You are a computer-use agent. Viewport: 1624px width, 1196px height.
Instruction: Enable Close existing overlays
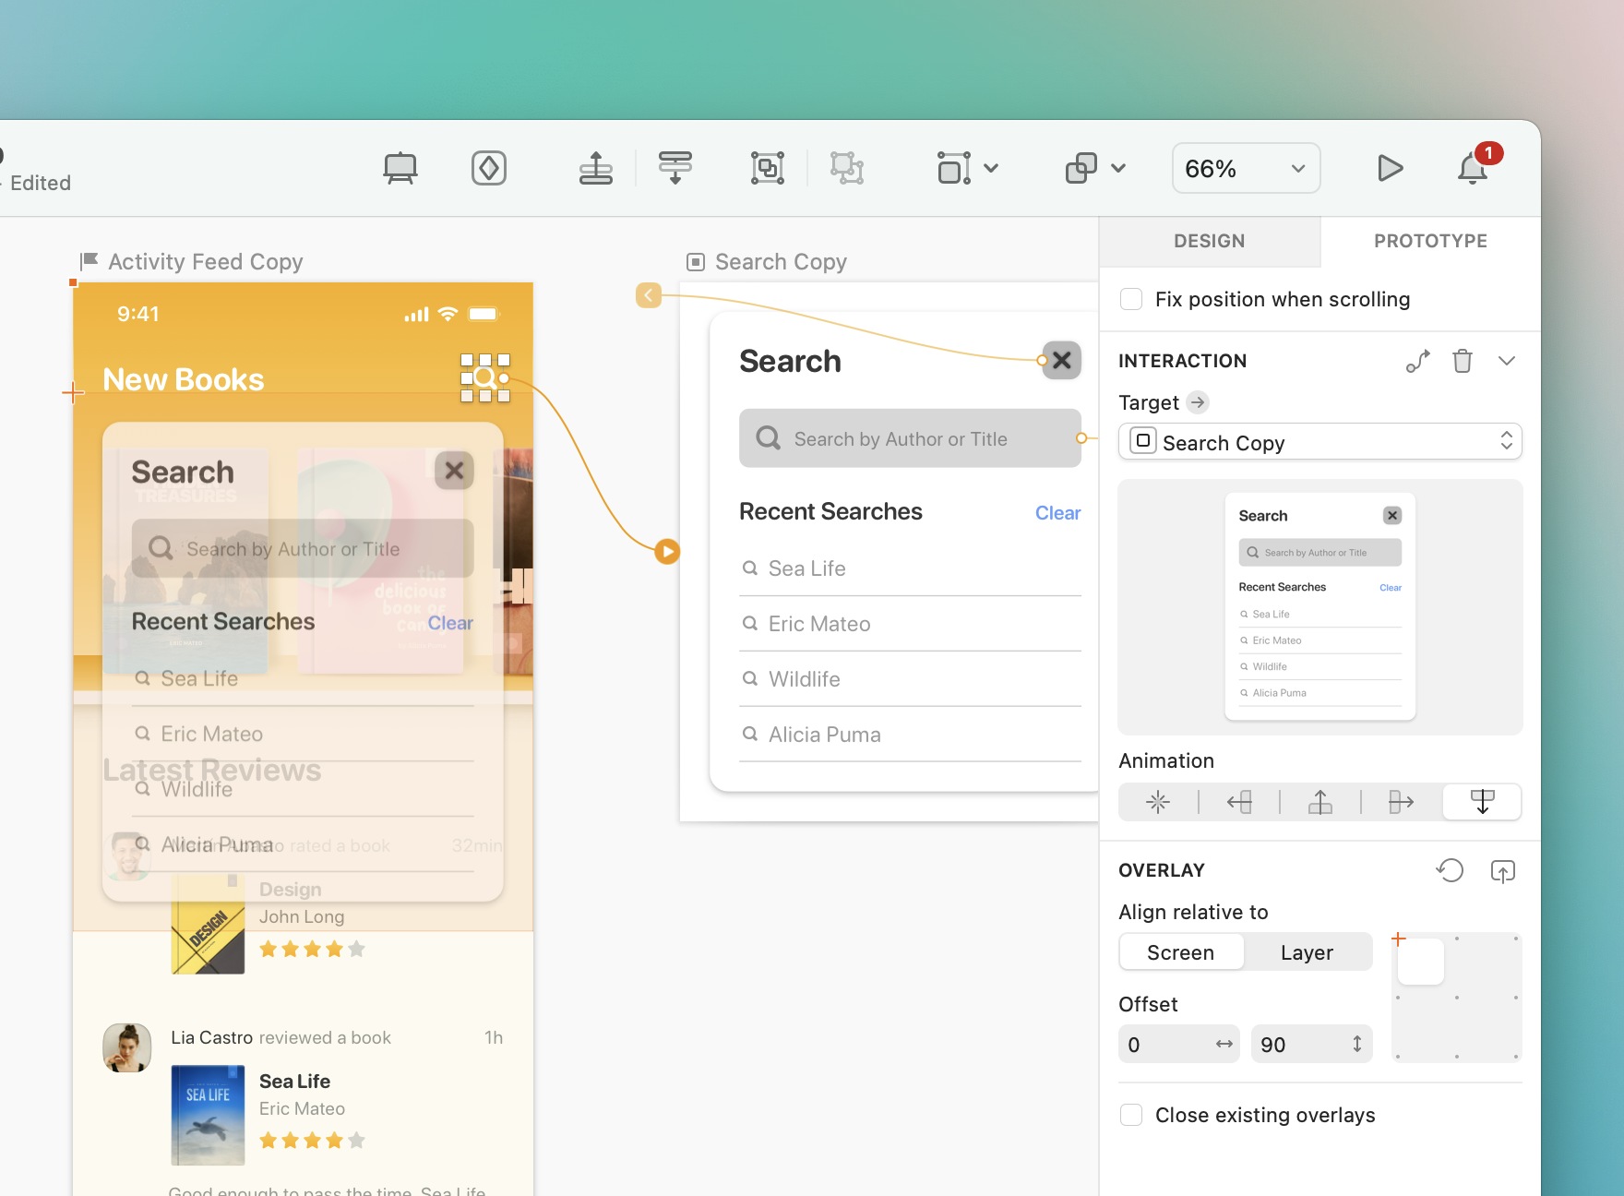pyautogui.click(x=1130, y=1115)
